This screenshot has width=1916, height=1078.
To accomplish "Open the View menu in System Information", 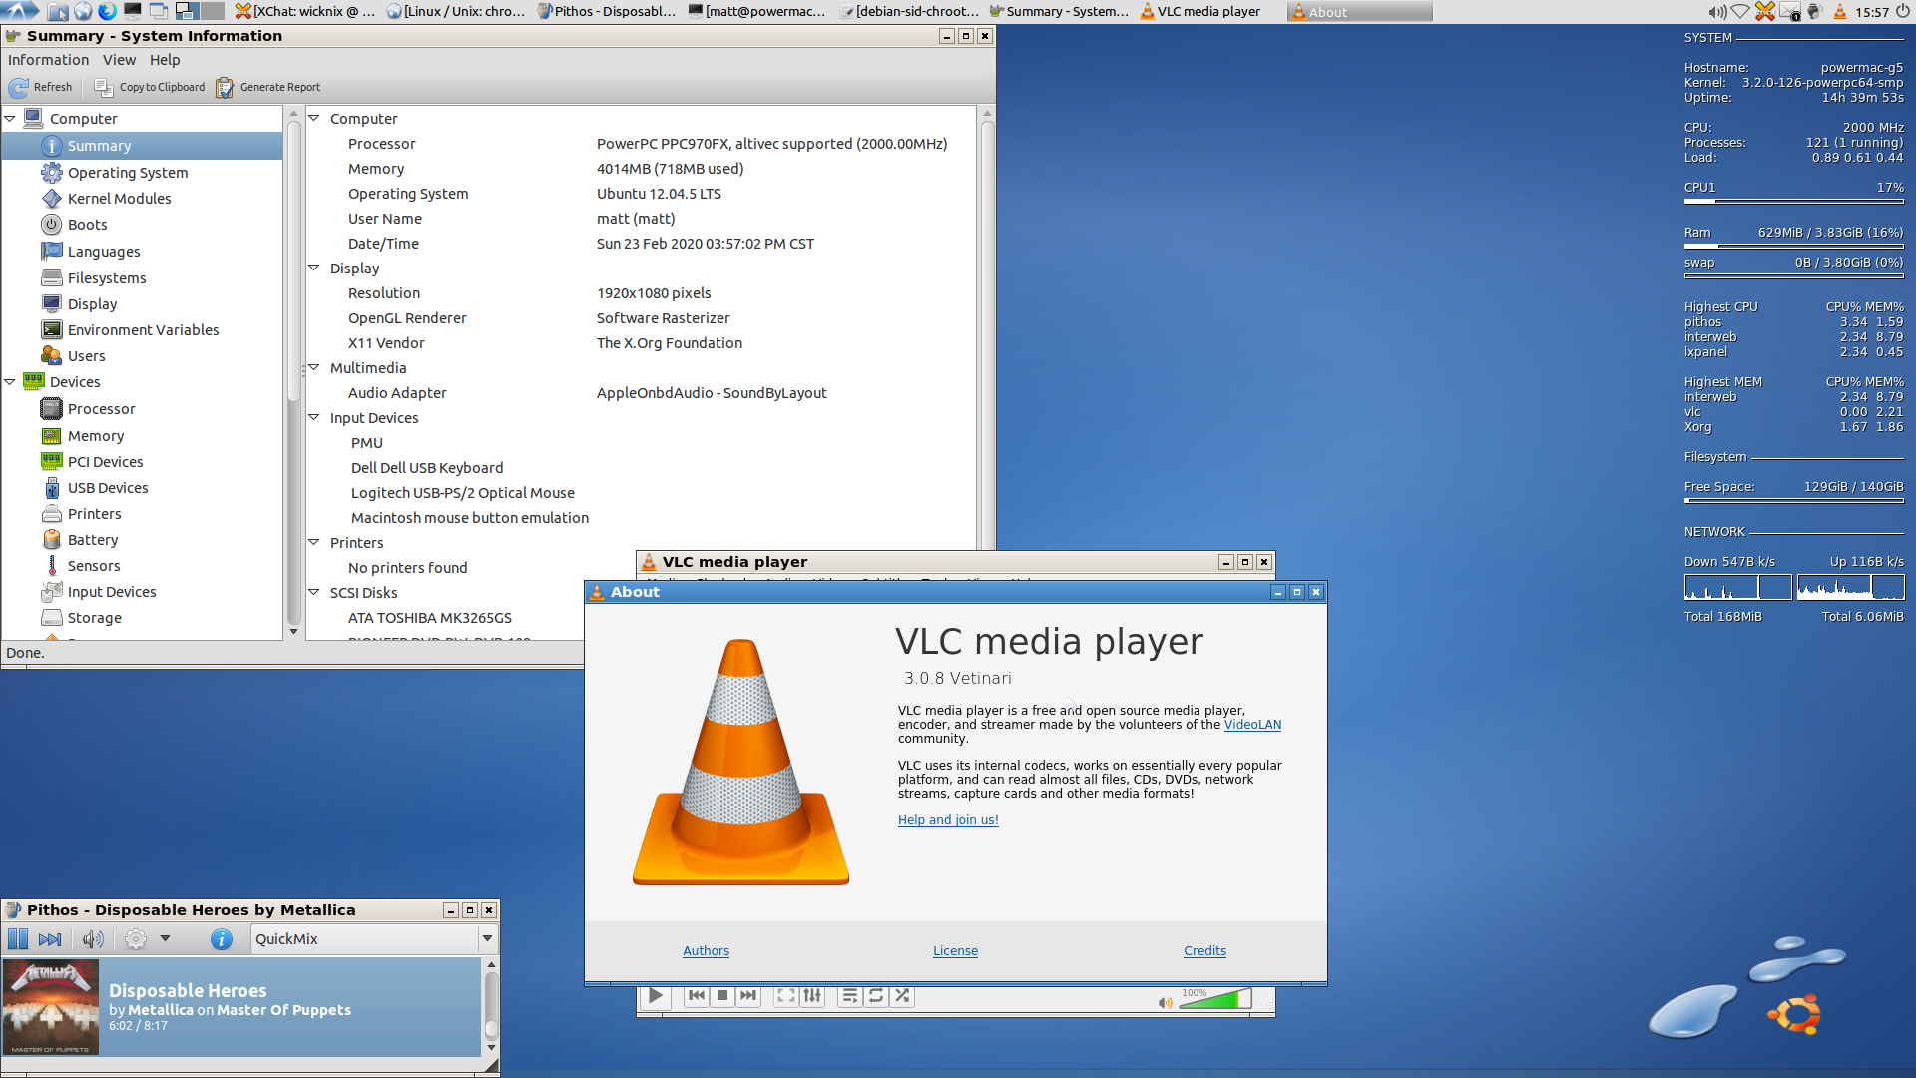I will click(119, 60).
